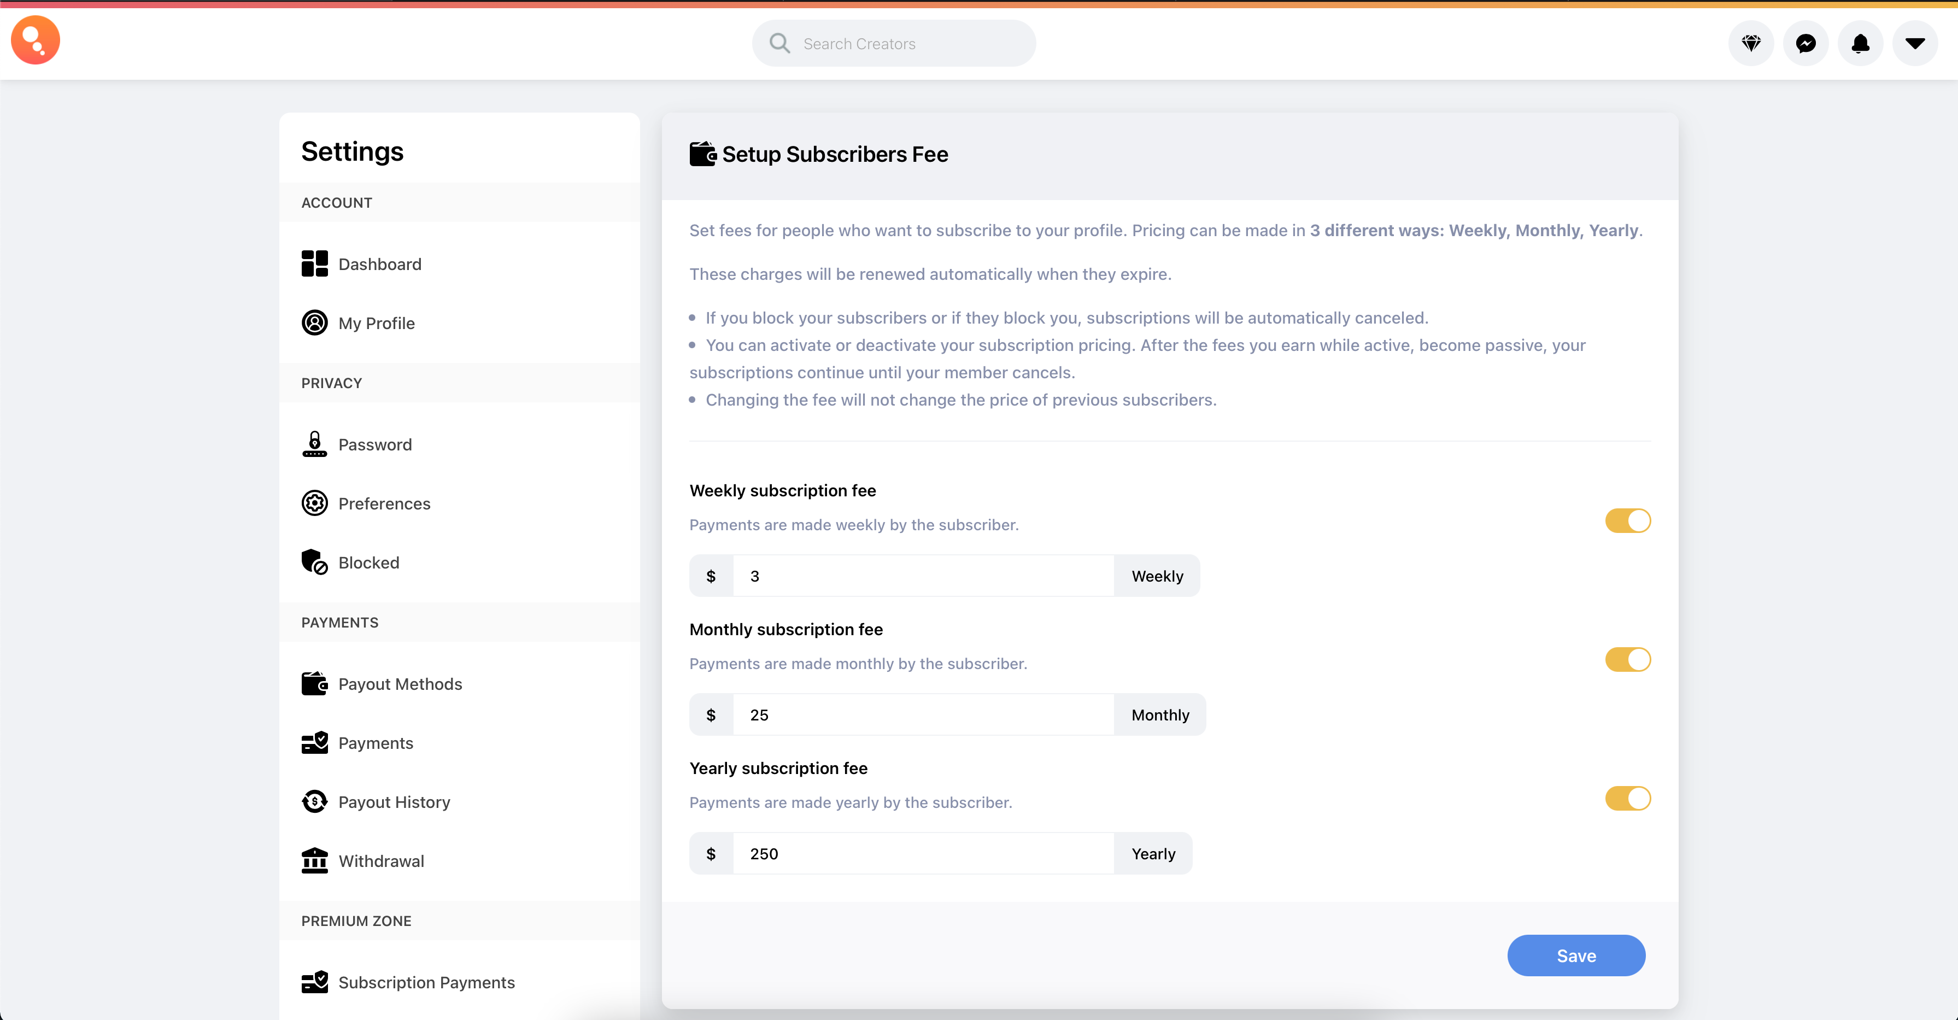Click the Search Creators field
The width and height of the screenshot is (1958, 1020).
point(905,44)
